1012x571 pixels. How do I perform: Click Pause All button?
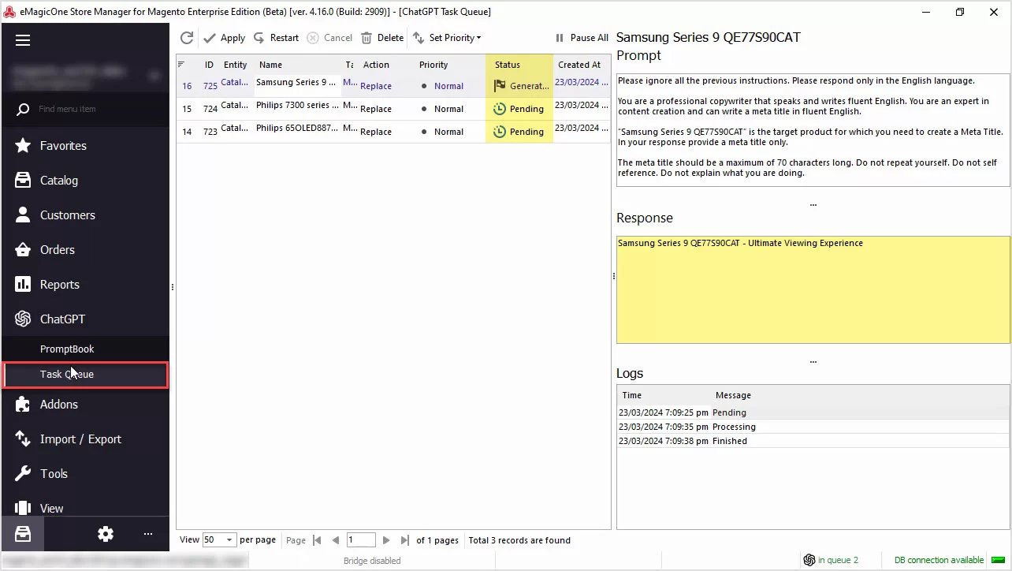tap(582, 38)
